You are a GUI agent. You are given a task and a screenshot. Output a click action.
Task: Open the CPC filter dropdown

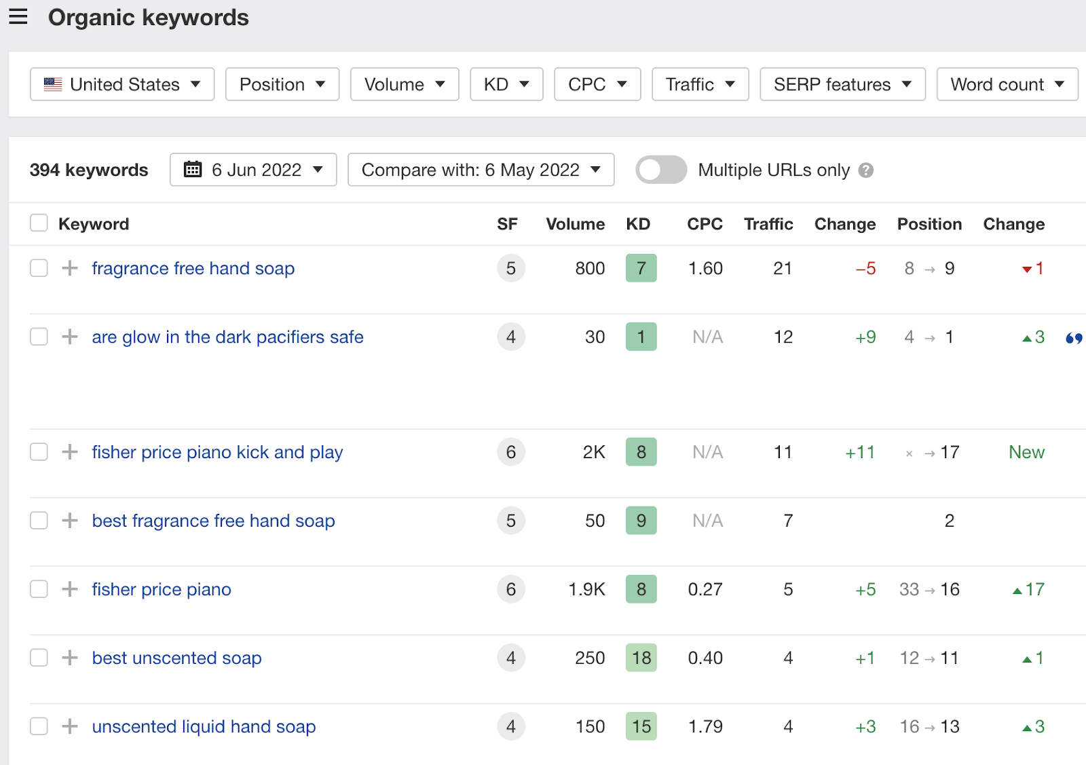(597, 84)
